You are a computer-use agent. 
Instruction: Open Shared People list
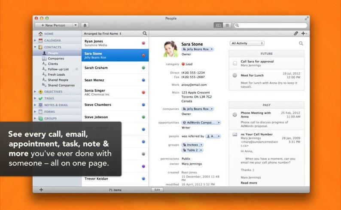click(x=58, y=80)
